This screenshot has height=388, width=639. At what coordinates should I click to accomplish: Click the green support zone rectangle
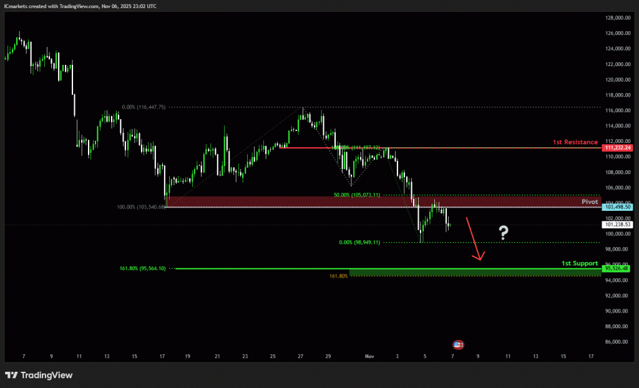coord(474,273)
